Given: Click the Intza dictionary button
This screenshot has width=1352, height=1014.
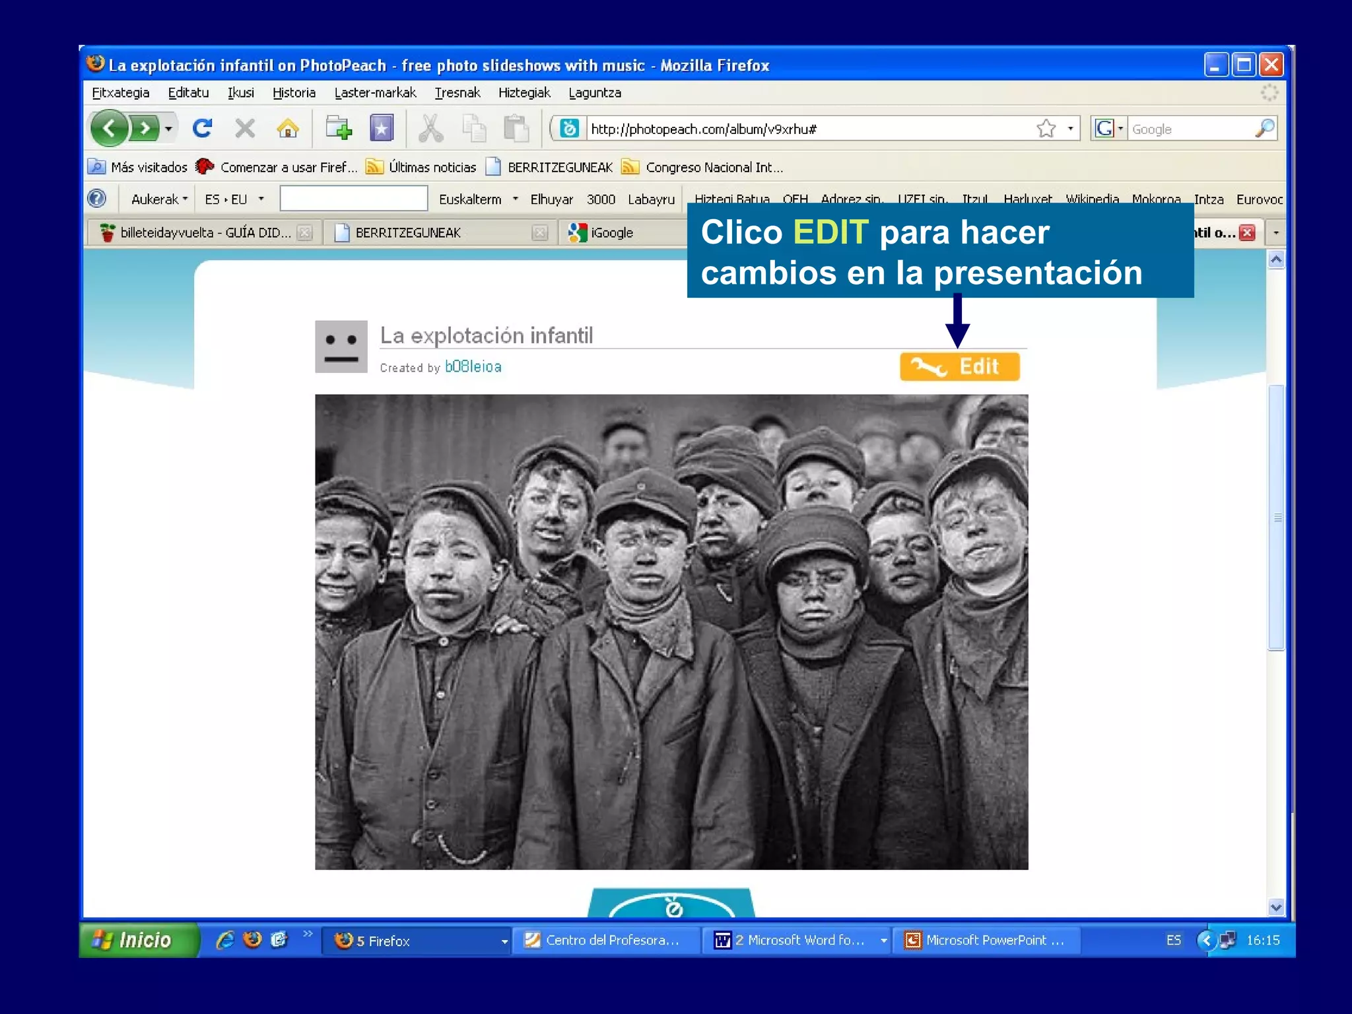Looking at the screenshot, I should [x=1208, y=199].
